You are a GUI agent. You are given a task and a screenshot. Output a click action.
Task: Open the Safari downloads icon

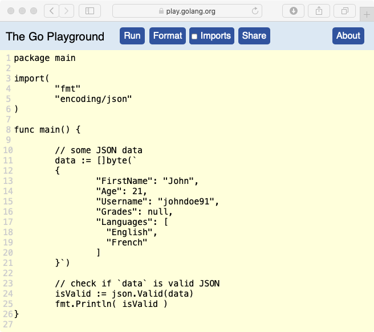point(294,11)
